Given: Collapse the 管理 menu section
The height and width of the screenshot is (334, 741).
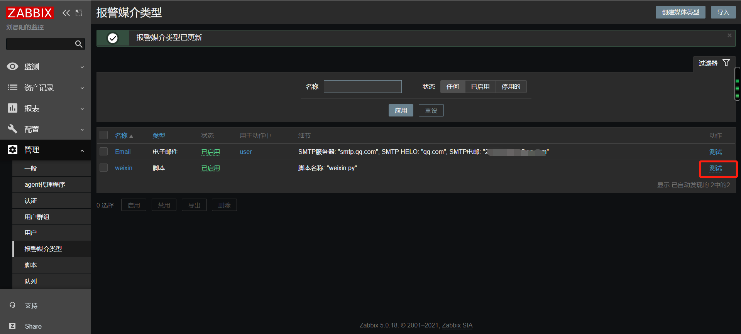Looking at the screenshot, I should [x=46, y=150].
